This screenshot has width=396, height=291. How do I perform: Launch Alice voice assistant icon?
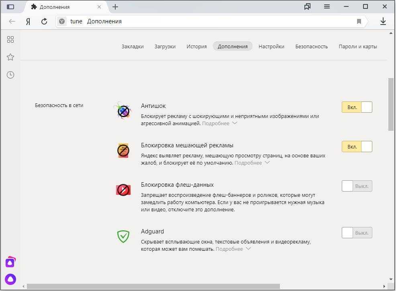[x=10, y=279]
